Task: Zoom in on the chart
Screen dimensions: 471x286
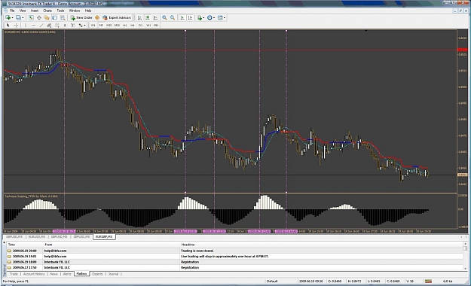Action: point(164,18)
